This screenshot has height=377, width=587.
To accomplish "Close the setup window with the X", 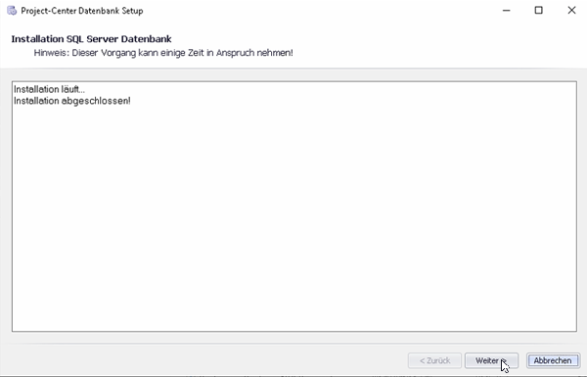I will coord(571,11).
